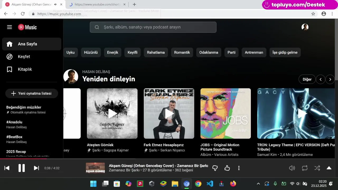Open Microsoft Store from taskbar
Image resolution: width=338 pixels, height=190 pixels.
(x=117, y=184)
